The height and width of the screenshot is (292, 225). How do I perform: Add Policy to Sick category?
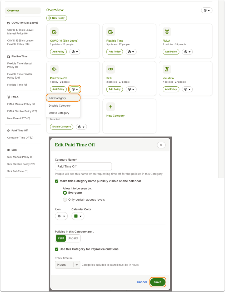[114, 89]
